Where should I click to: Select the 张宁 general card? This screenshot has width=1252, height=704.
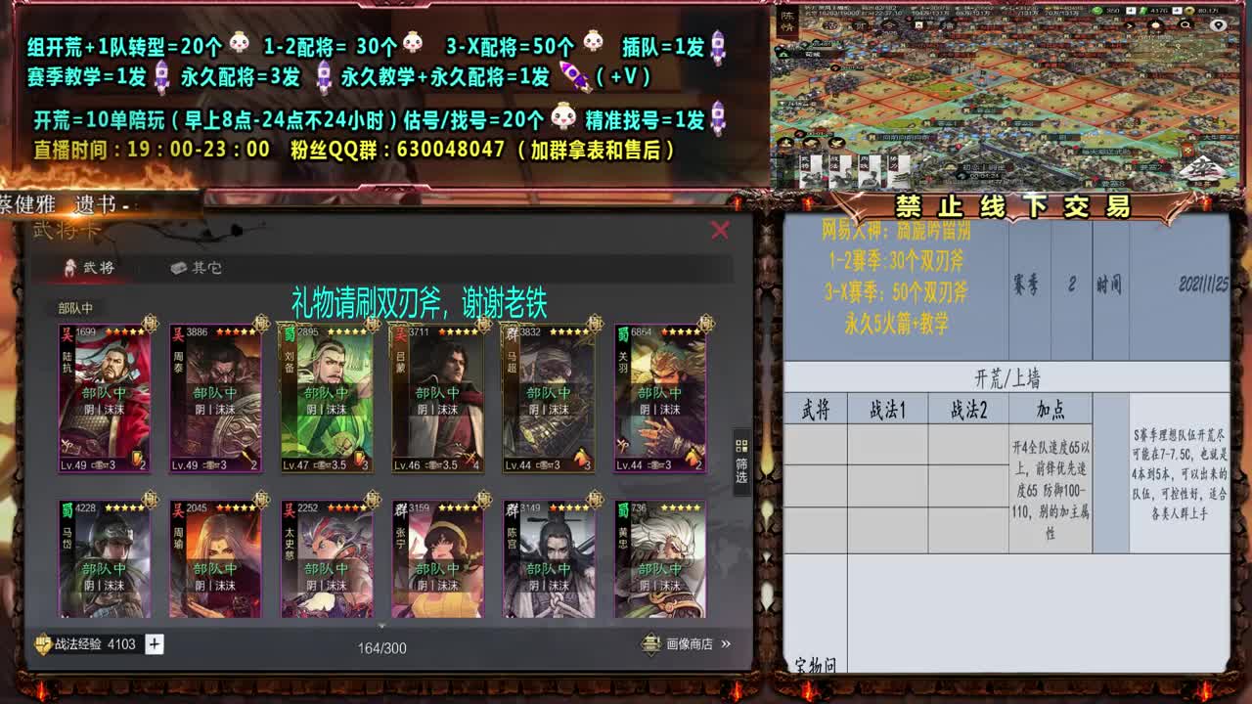pos(438,558)
